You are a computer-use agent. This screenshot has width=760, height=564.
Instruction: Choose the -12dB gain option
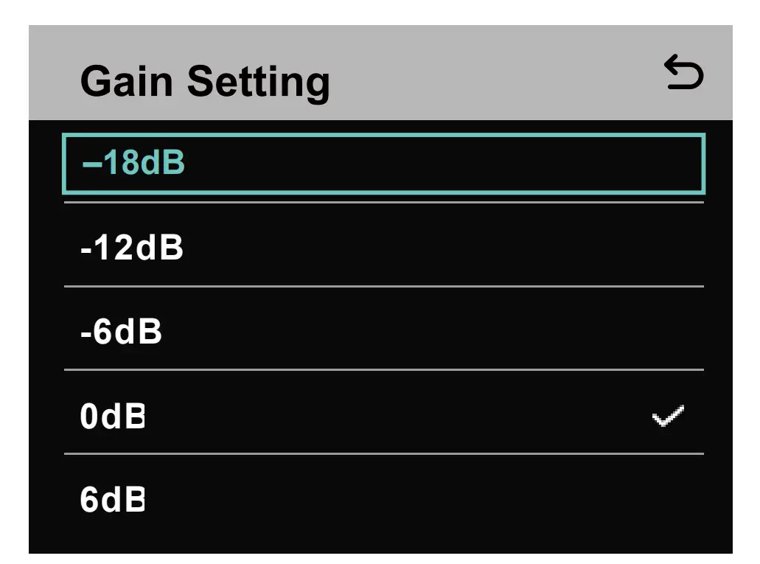383,248
